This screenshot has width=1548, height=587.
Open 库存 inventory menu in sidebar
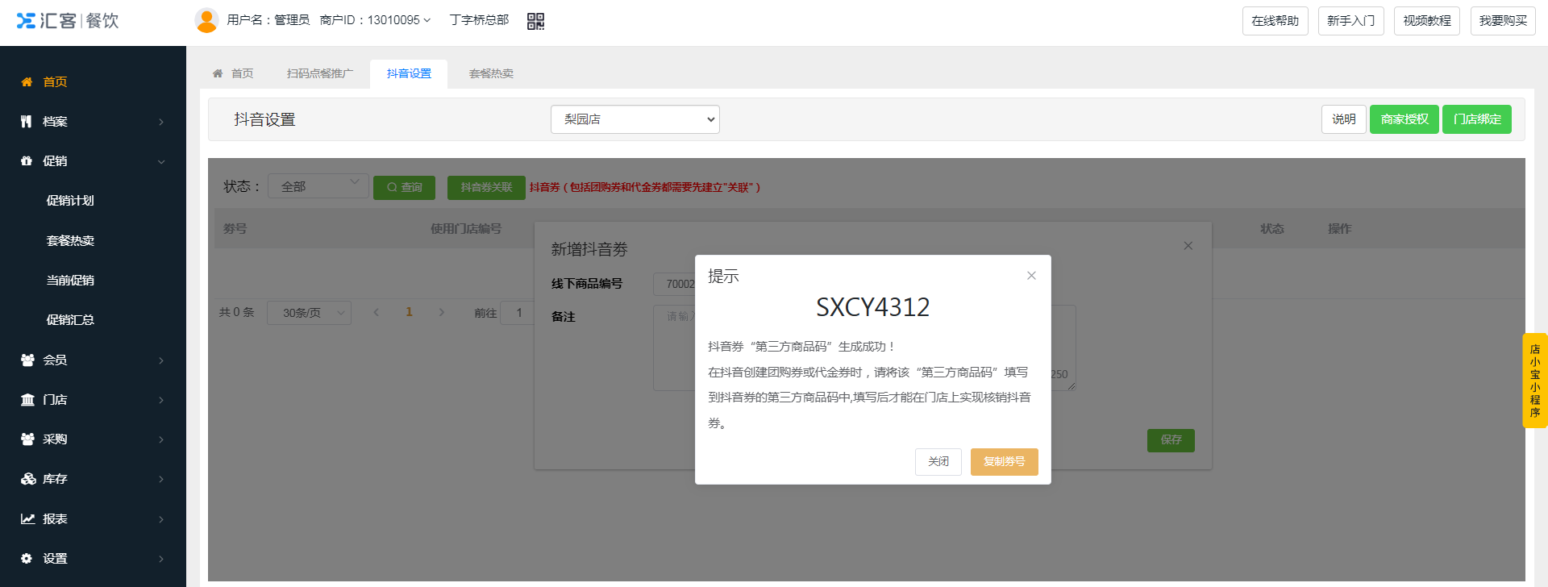click(x=92, y=479)
